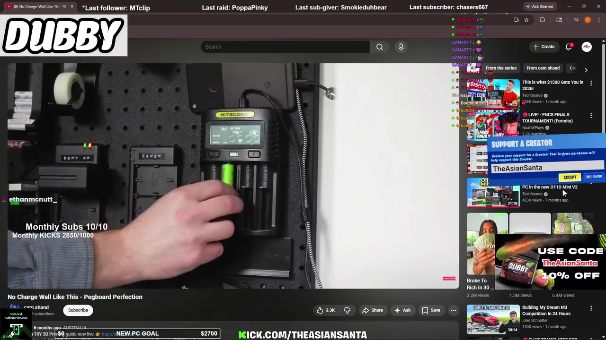Click the main video player

click(x=233, y=176)
